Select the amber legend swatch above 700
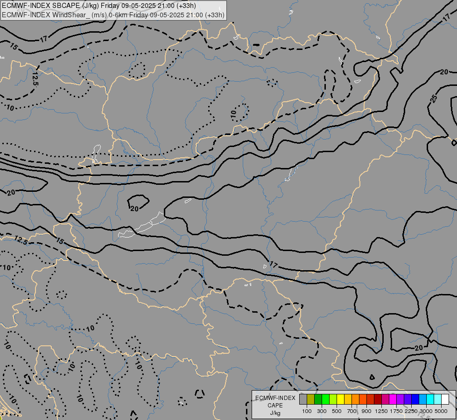The image size is (457, 420). [x=348, y=399]
